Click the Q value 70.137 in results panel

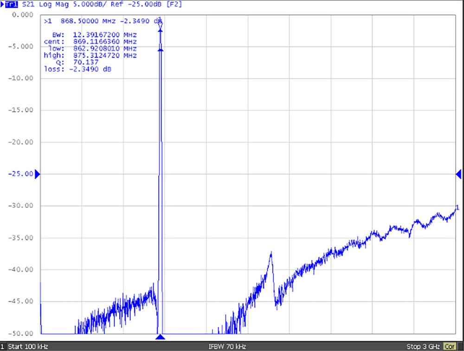[x=77, y=62]
